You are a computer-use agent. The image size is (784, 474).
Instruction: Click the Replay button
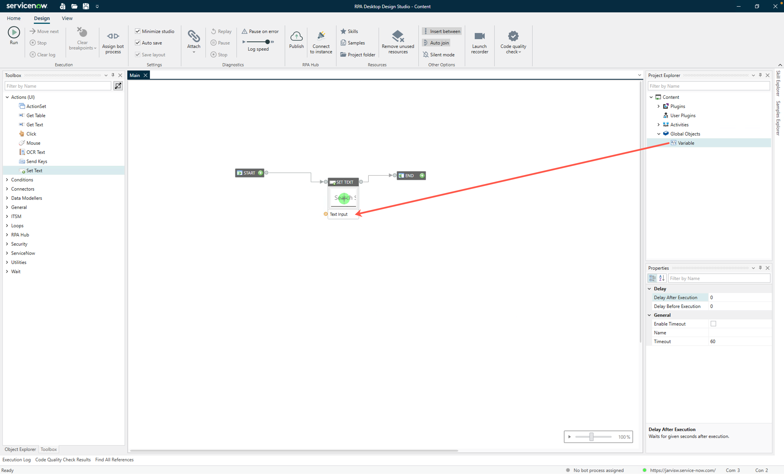pos(221,31)
